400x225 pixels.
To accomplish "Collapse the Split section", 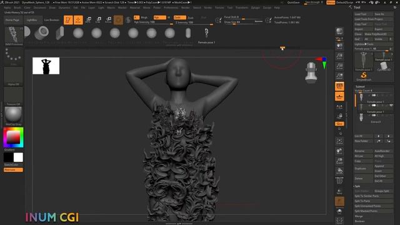I will 357,186.
